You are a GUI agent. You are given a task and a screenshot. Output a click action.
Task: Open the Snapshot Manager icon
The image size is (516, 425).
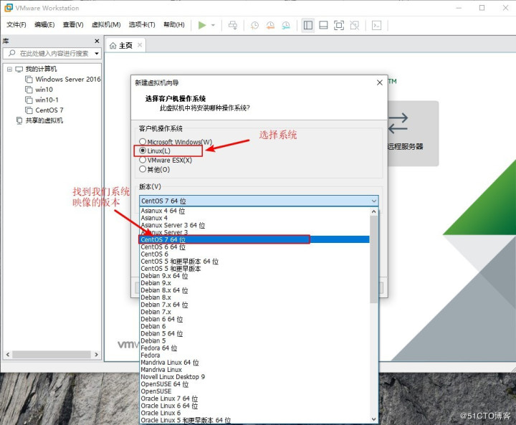(286, 25)
